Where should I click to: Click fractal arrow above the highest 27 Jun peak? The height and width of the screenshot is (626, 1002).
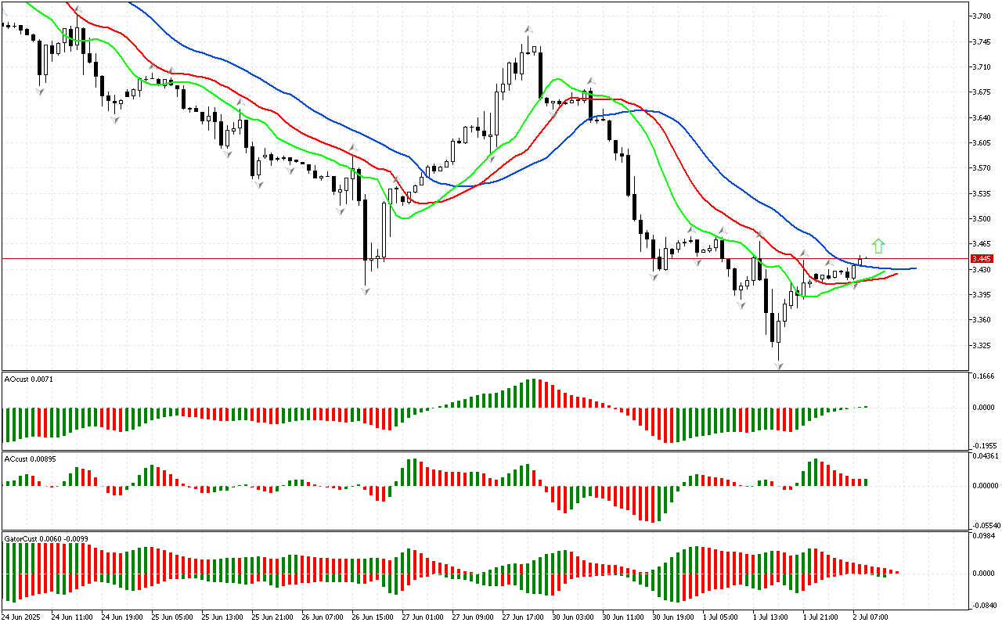(529, 29)
